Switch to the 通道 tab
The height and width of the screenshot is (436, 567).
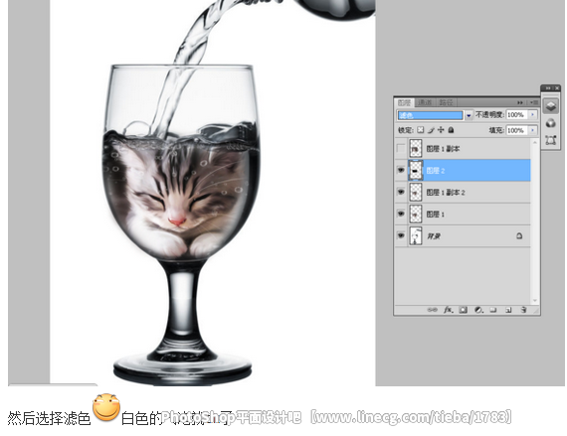point(426,102)
